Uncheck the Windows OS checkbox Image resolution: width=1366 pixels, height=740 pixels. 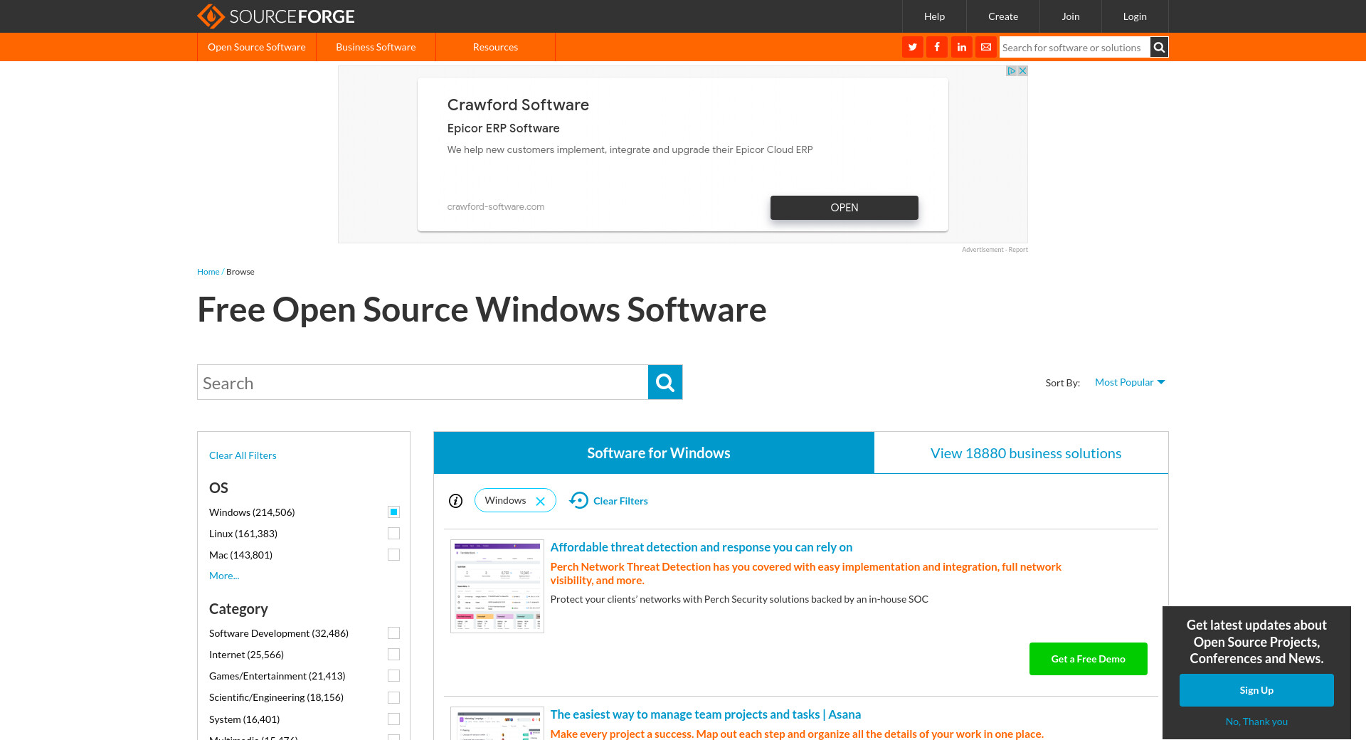click(393, 512)
